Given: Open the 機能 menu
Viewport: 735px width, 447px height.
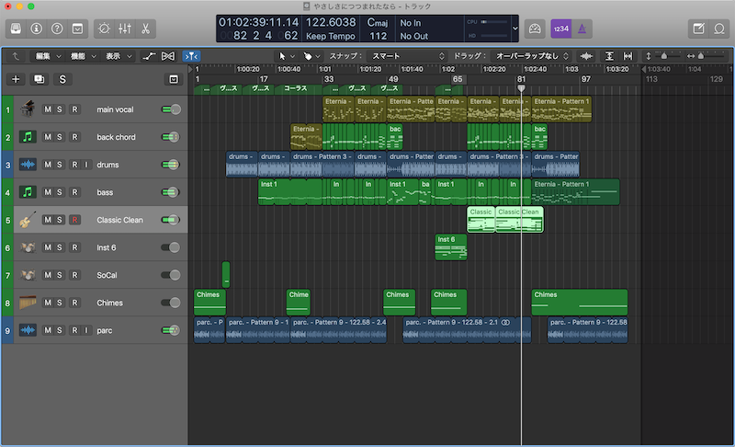Looking at the screenshot, I should 84,56.
